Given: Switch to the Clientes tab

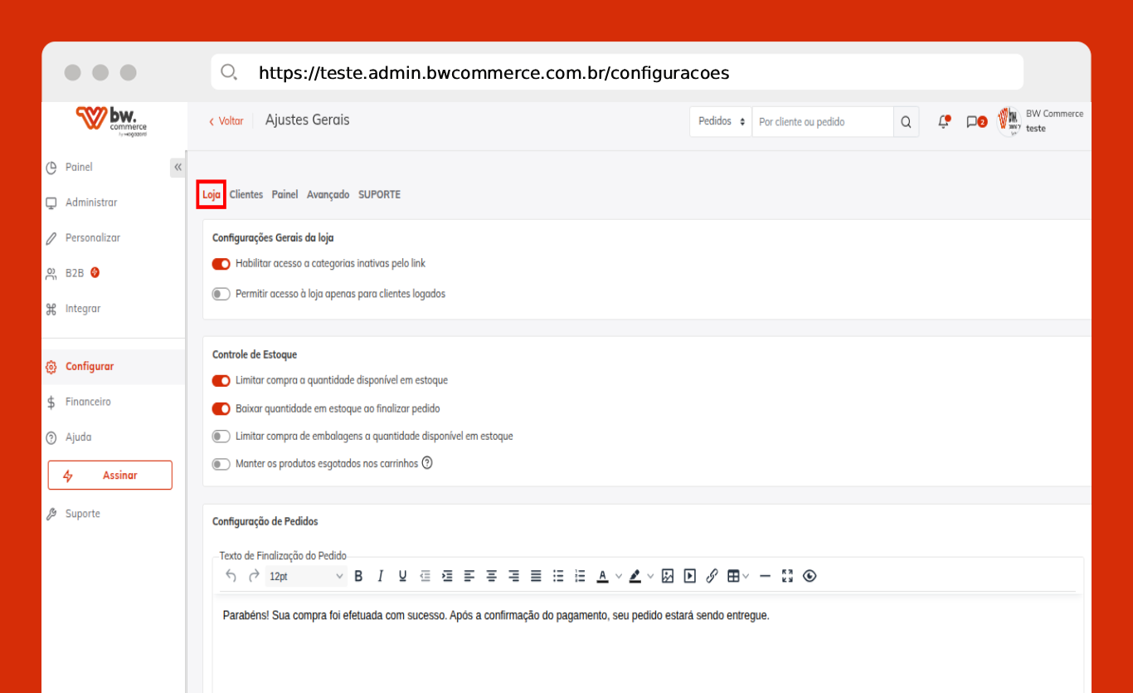Looking at the screenshot, I should 246,194.
